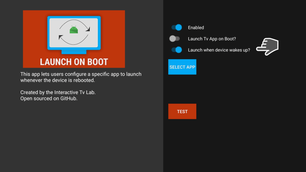Click "Created by the Interactive Tv Lab" text
This screenshot has height=172, width=306.
tap(58, 93)
